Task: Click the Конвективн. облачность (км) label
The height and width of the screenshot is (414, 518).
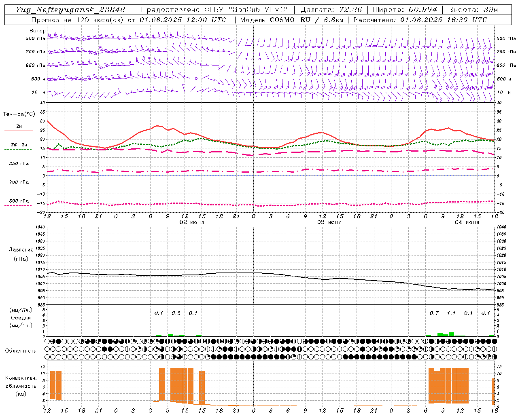Action: (21, 386)
